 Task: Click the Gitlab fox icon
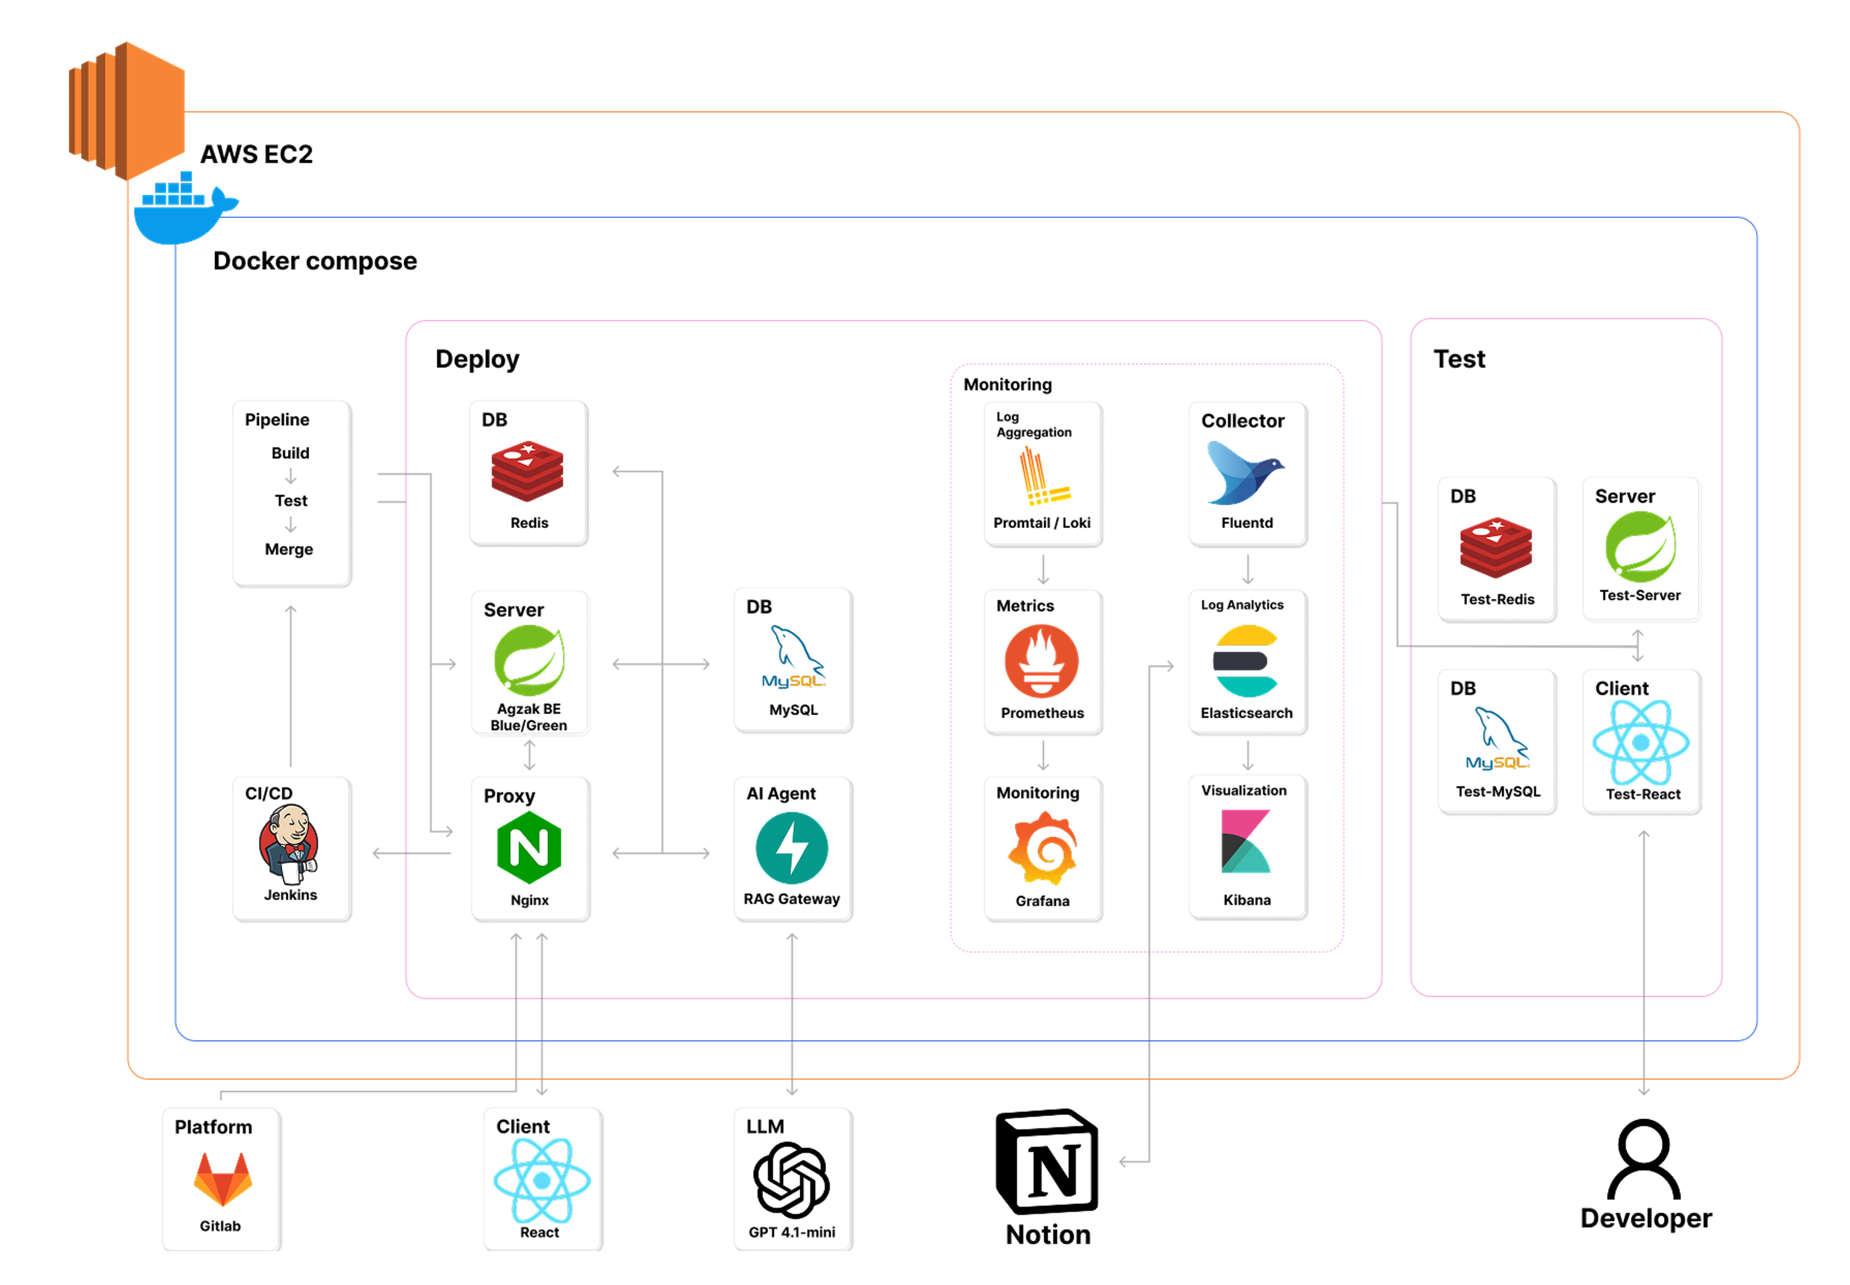[x=222, y=1179]
